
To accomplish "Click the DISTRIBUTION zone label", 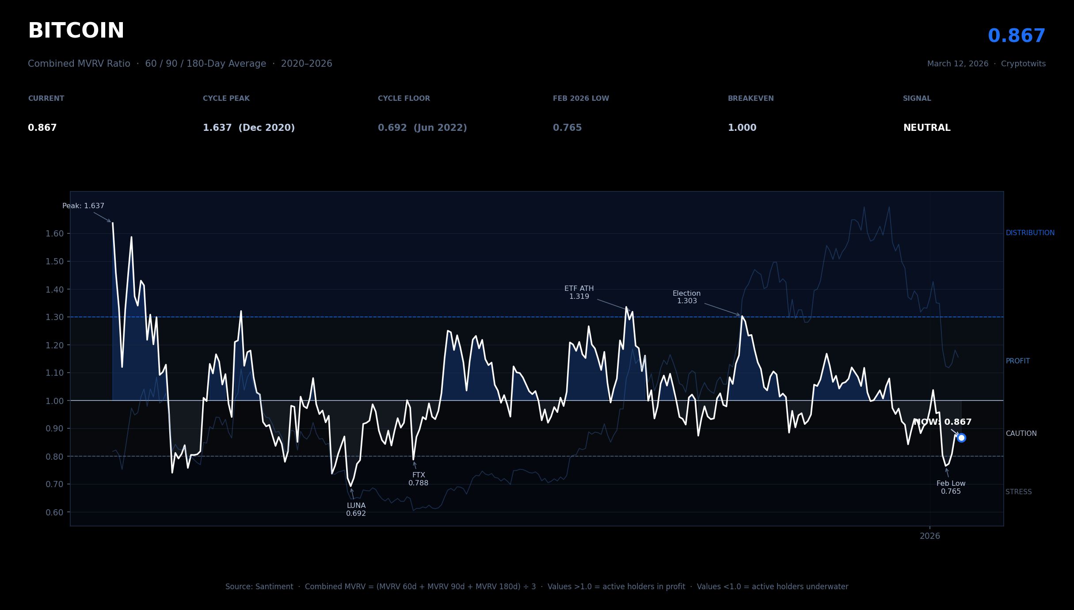I will [1030, 233].
